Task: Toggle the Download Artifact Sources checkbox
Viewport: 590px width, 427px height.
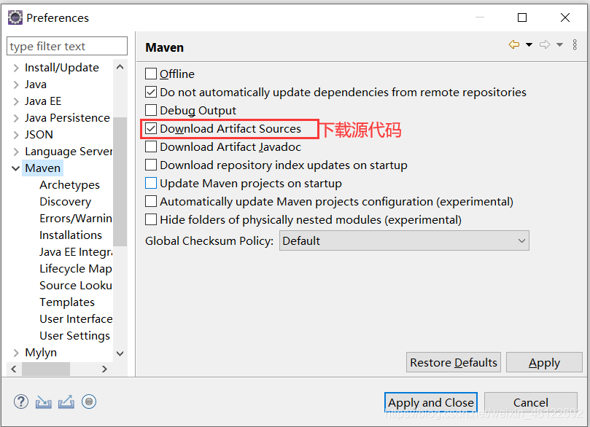Action: point(151,128)
